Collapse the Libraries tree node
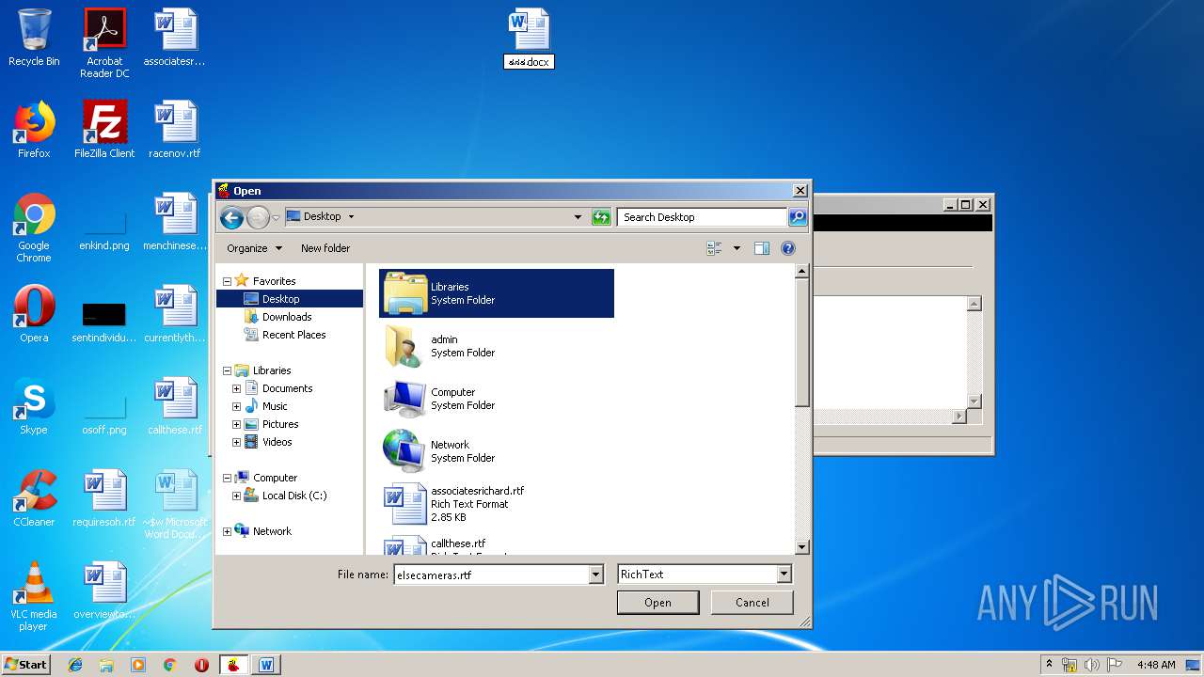Viewport: 1204px width, 677px height. click(227, 370)
